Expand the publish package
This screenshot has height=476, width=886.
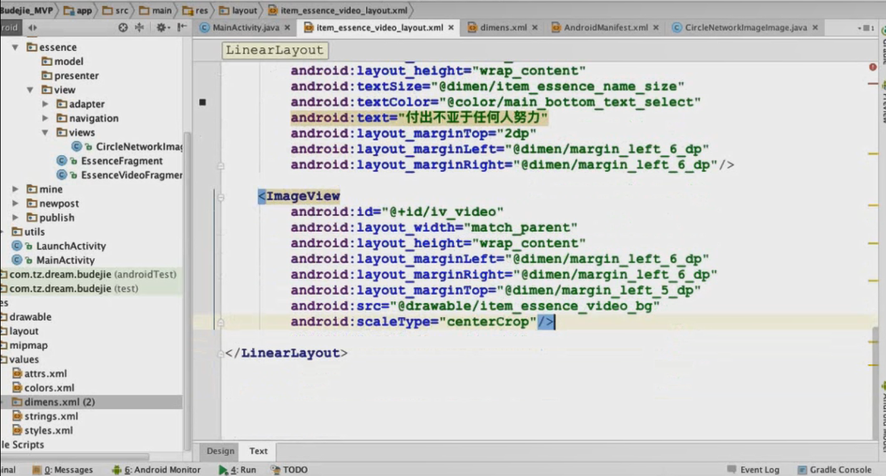15,217
